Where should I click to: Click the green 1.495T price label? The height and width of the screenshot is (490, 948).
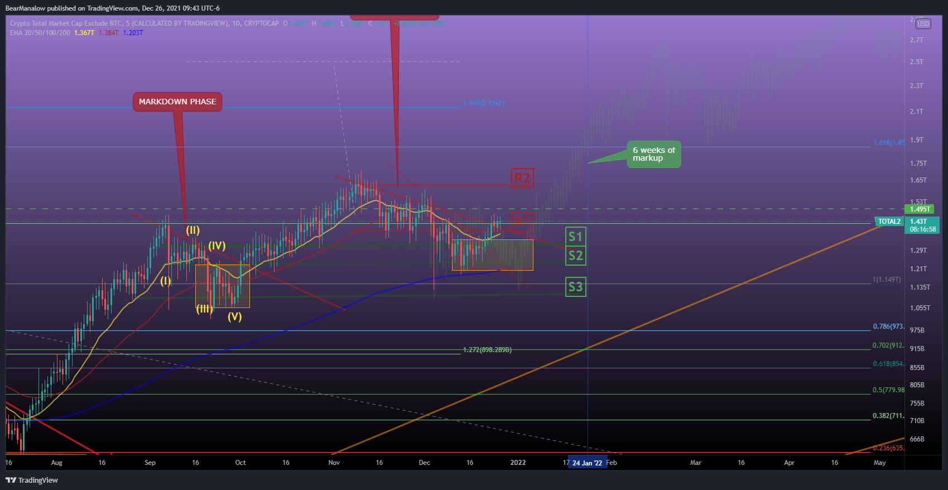(x=920, y=209)
